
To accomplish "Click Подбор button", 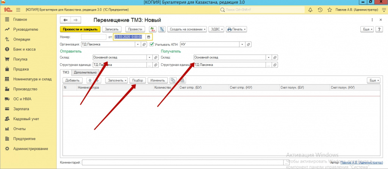I will (138, 80).
